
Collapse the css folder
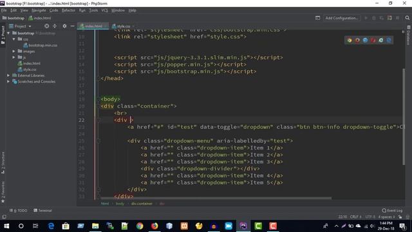[14, 39]
